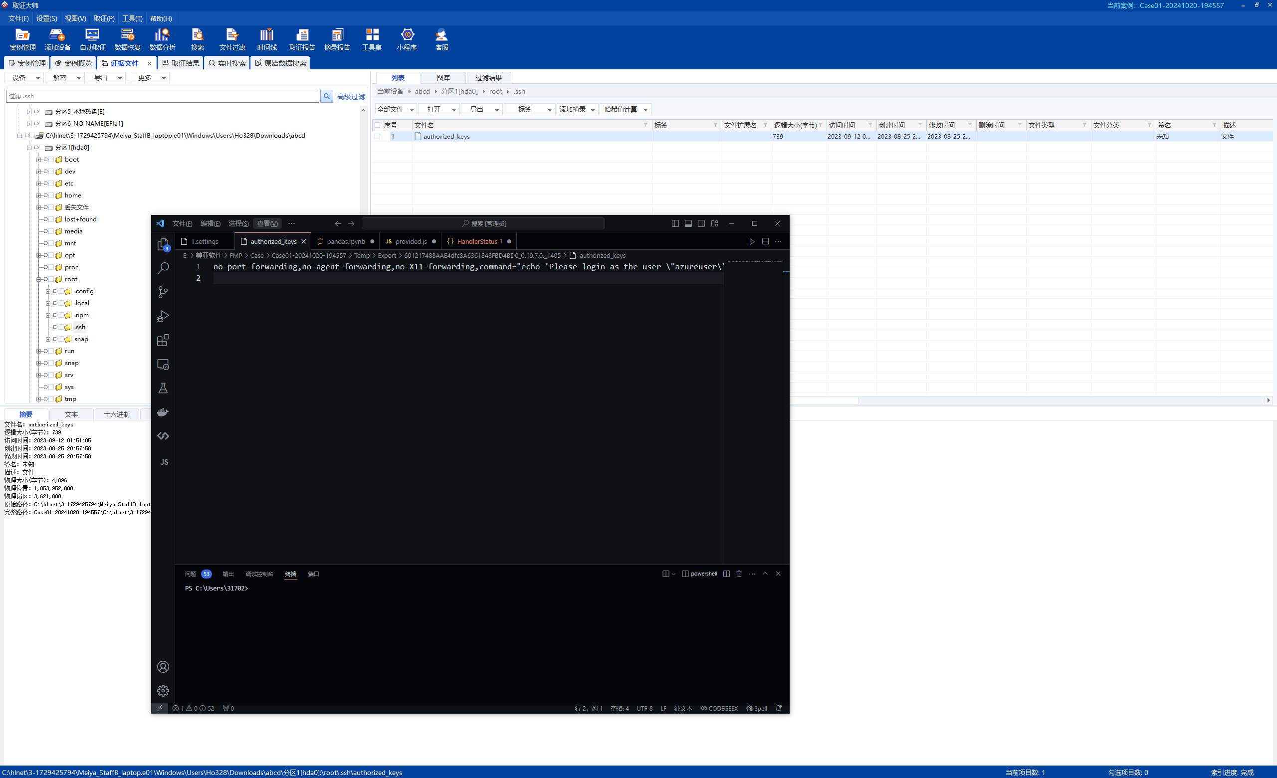1277x778 pixels.
Task: Open VS Code Explorer sidebar icon
Action: pyautogui.click(x=163, y=244)
